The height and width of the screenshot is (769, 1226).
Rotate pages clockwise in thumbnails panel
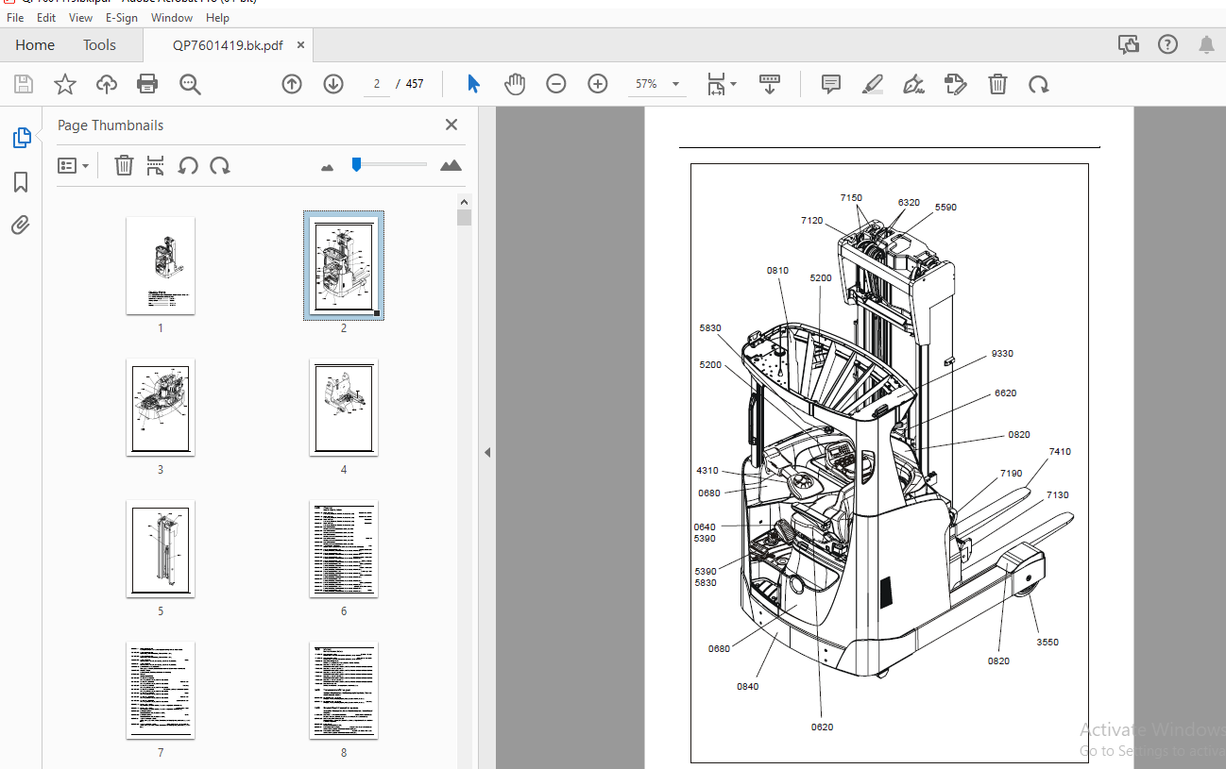coord(220,165)
